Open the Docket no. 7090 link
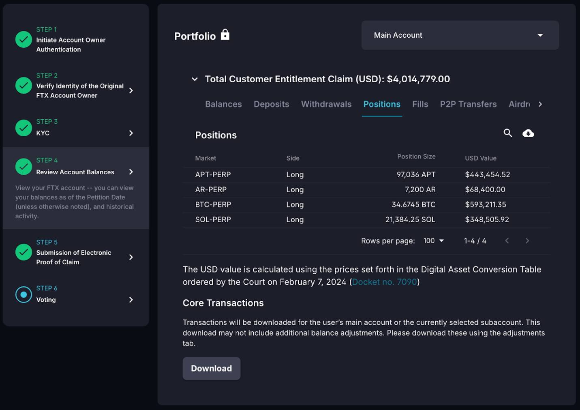This screenshot has width=580, height=410. point(384,282)
